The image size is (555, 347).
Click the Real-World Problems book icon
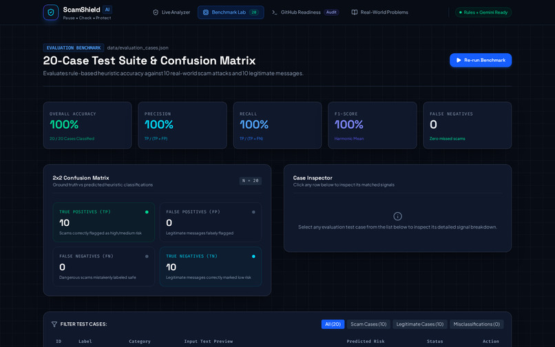point(355,12)
